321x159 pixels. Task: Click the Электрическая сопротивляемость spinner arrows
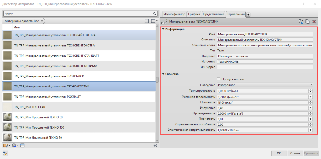point(311,130)
